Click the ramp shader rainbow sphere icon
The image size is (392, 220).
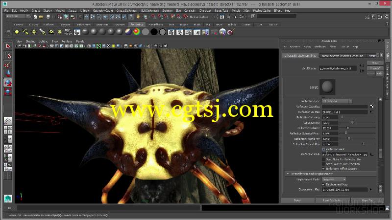[137, 32]
